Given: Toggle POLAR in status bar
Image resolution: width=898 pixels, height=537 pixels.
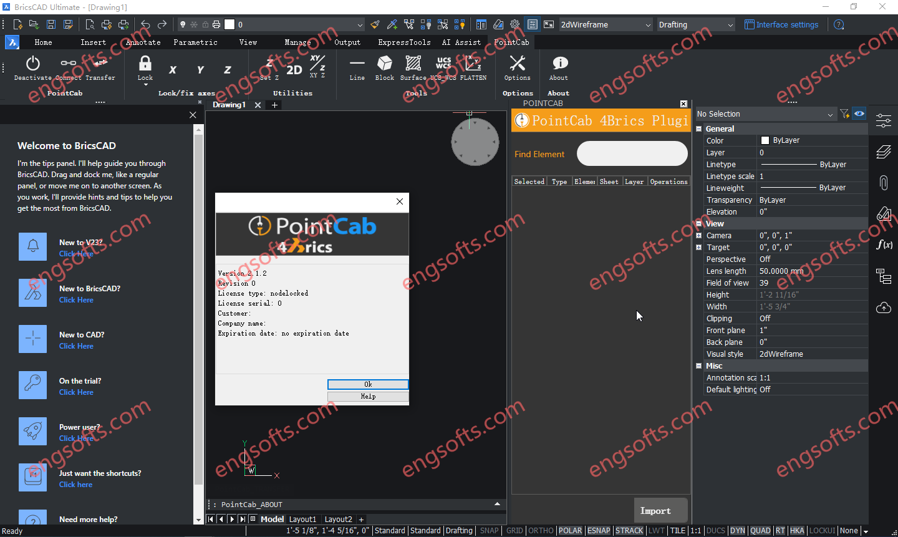Looking at the screenshot, I should click(570, 531).
